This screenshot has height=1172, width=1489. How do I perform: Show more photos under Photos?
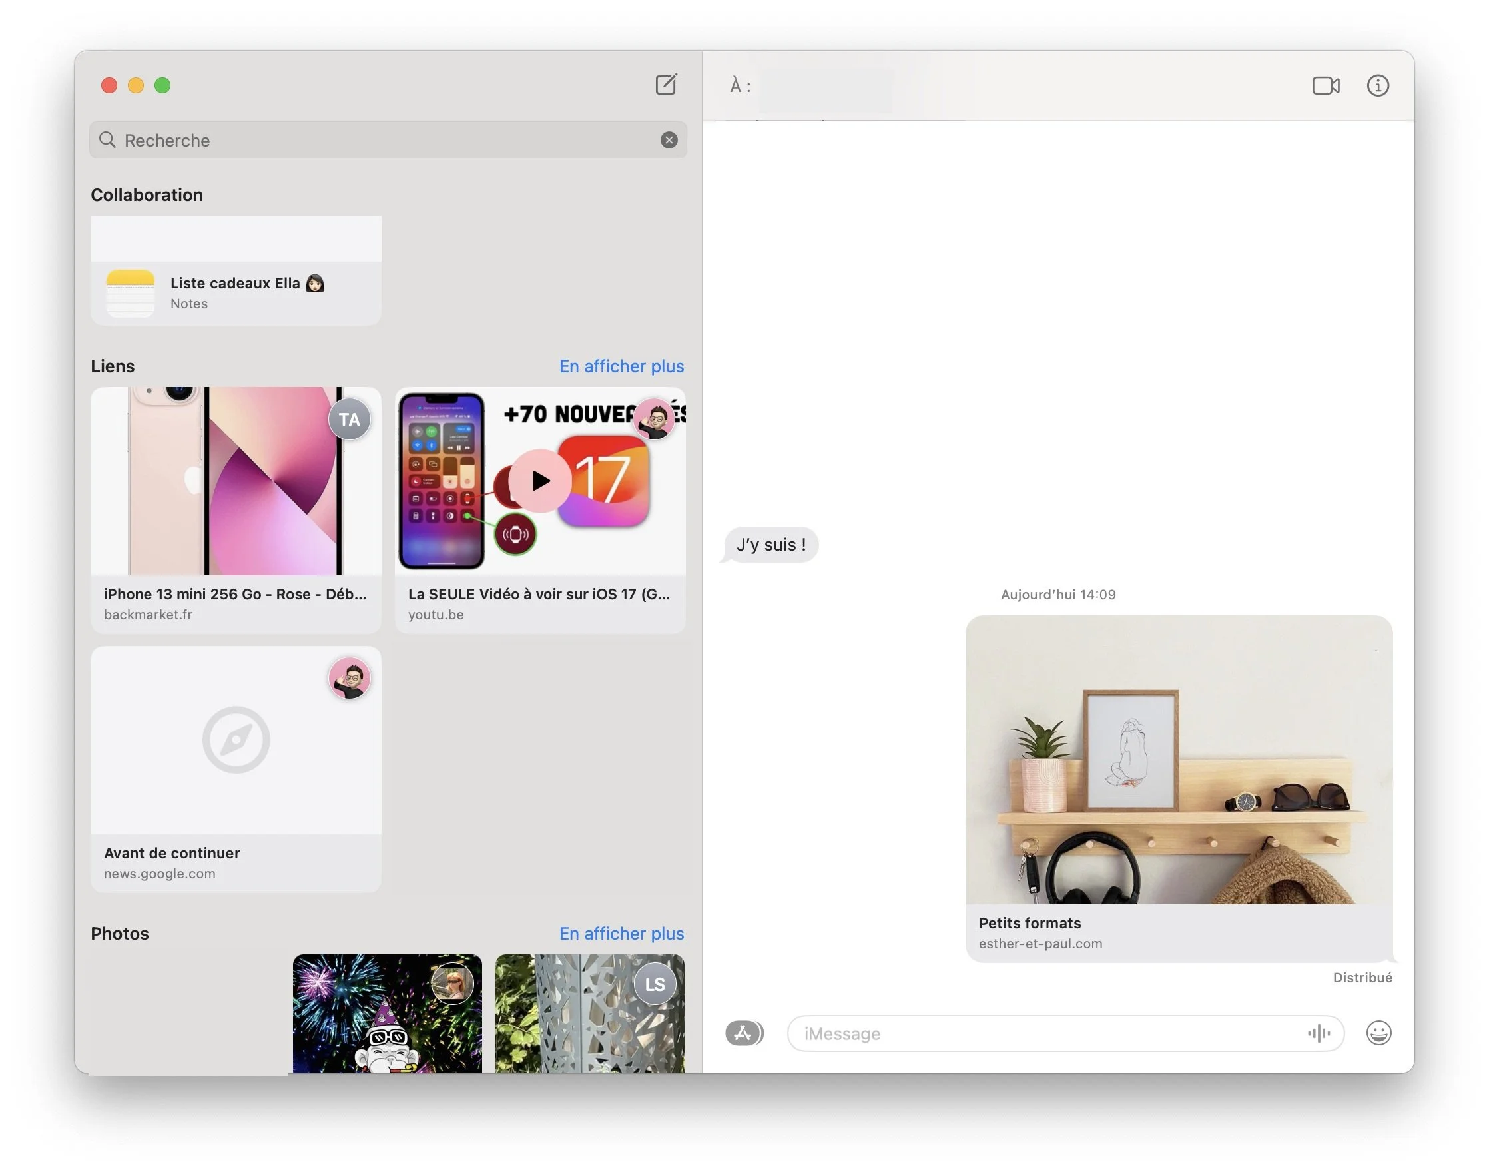point(621,933)
